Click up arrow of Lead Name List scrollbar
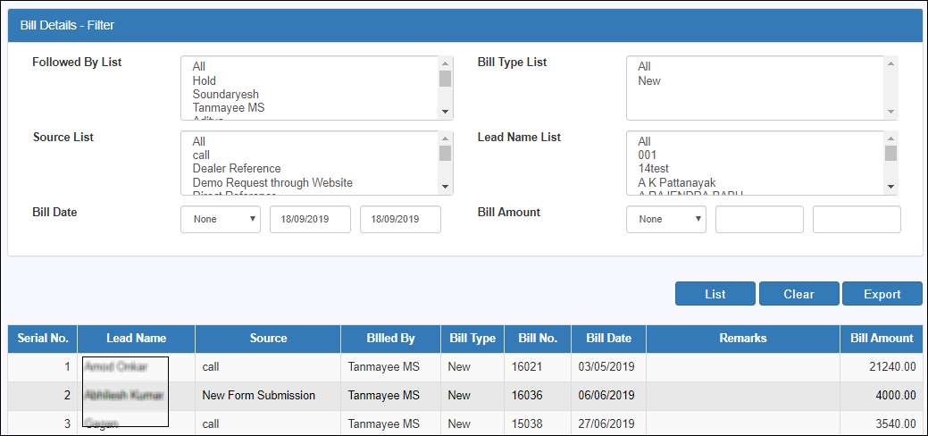The width and height of the screenshot is (928, 436). 890,138
